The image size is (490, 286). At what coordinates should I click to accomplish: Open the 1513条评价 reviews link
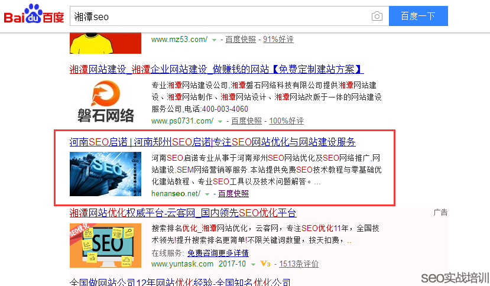298,264
